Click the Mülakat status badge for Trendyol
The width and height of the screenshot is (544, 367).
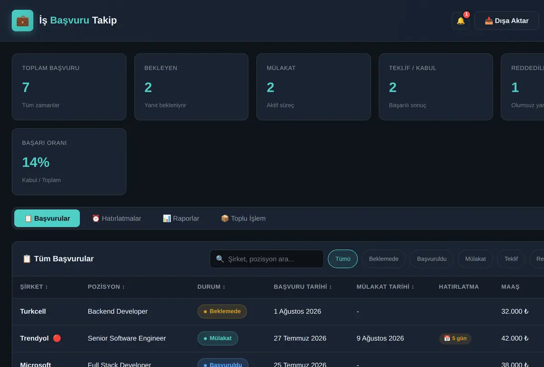218,338
